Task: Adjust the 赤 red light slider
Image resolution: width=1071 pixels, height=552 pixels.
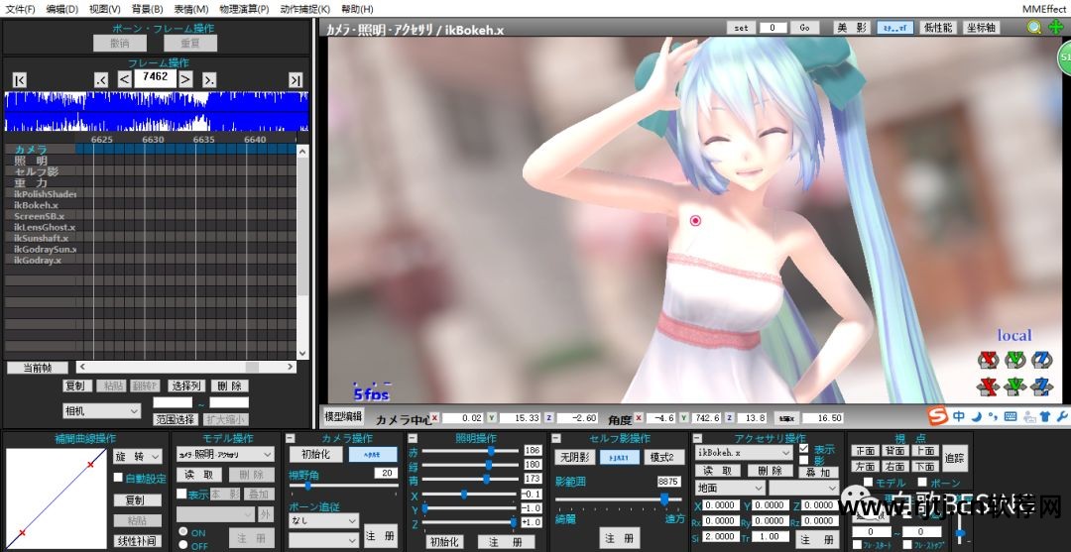Action: click(x=470, y=451)
